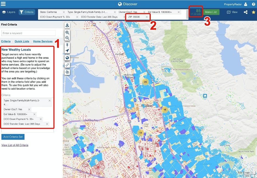Remove COO Transfer Date chip in side panel
Screen dimensions: 257x178
[47, 124]
